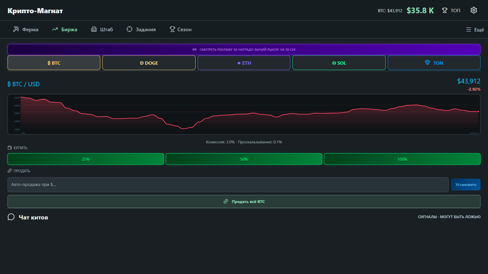488x274 pixels.
Task: Open settings with the gear icon
Action: 474,10
